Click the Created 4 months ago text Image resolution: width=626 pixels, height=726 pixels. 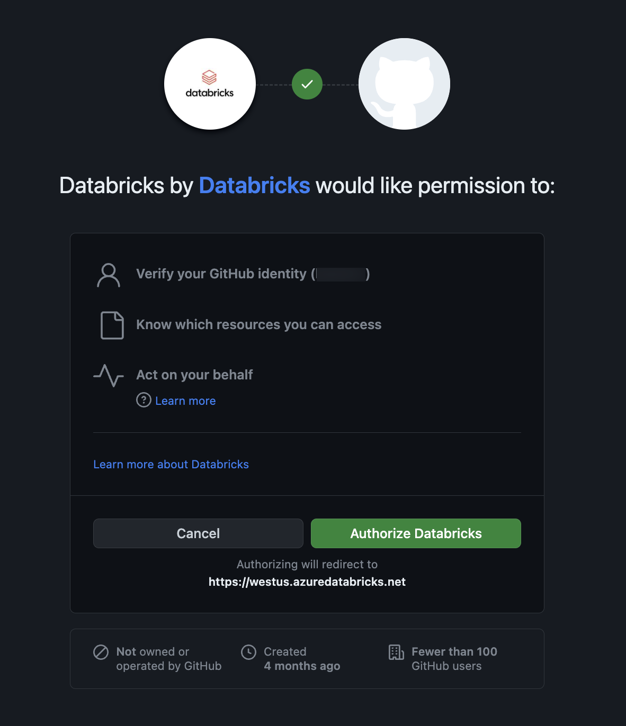(302, 659)
